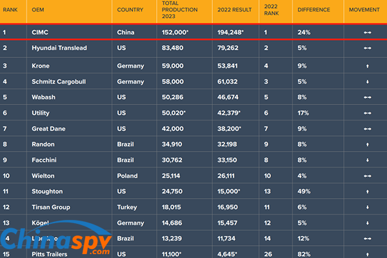Click the 34,910 production value
387x258 pixels.
[x=172, y=144]
